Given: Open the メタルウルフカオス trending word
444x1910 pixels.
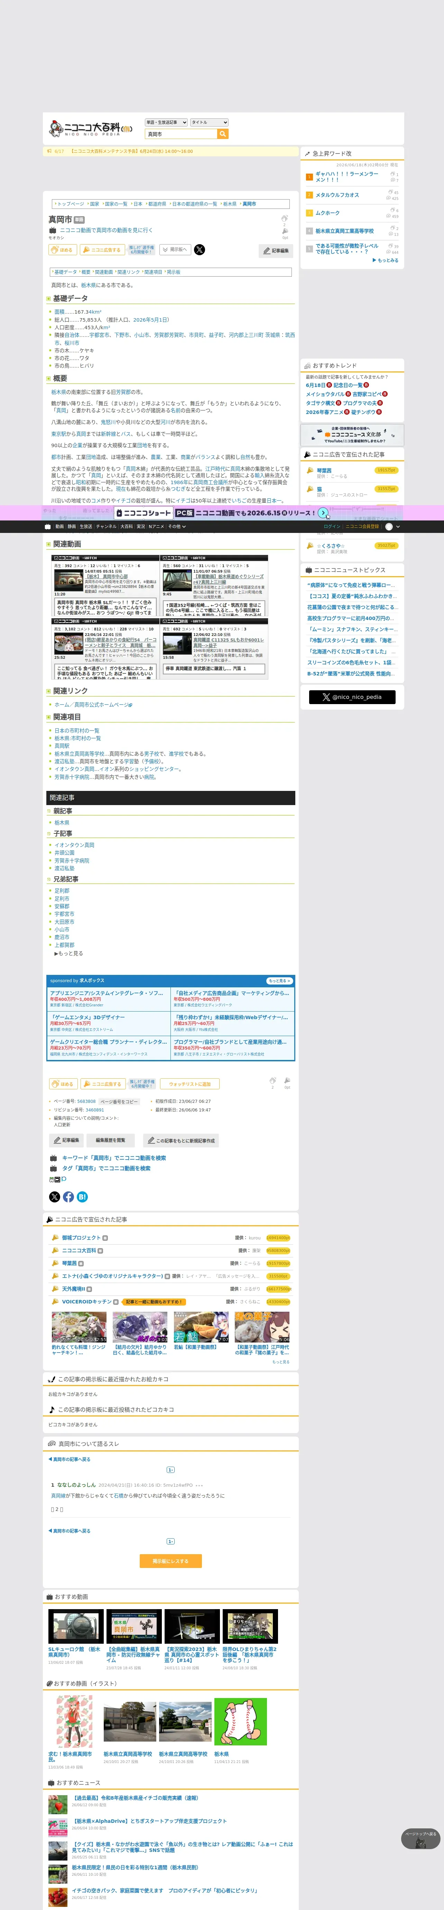Looking at the screenshot, I should [337, 195].
